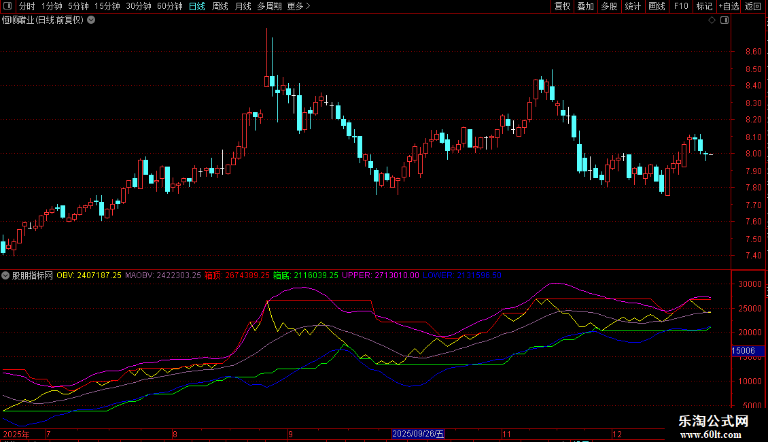This screenshot has height=442, width=768.
Task: Switch to 周线 weekly chart
Action: (220, 6)
